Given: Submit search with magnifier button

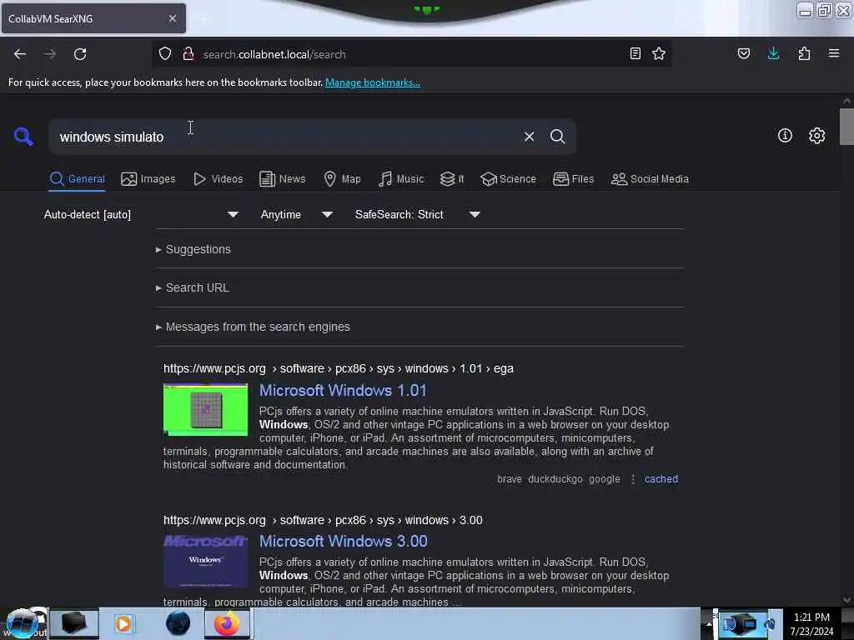Looking at the screenshot, I should pos(558,137).
